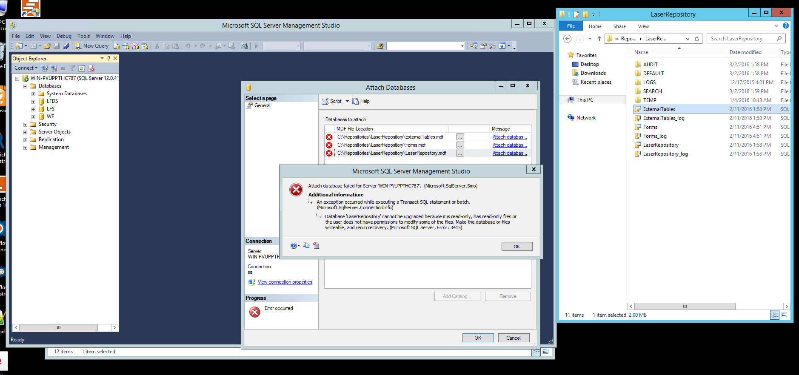Click the Find in Files binoculars icon
The image size is (799, 375).
(x=380, y=46)
